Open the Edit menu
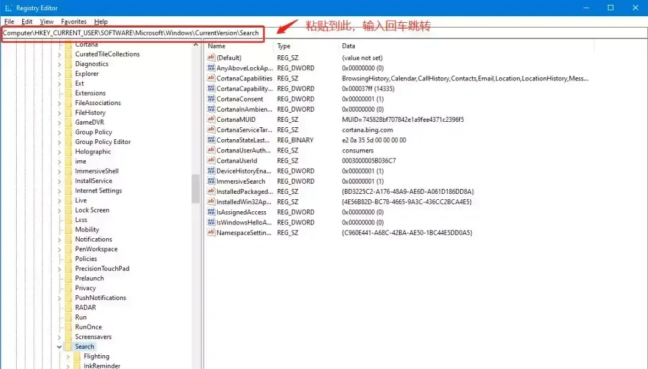648x369 pixels. tap(27, 22)
